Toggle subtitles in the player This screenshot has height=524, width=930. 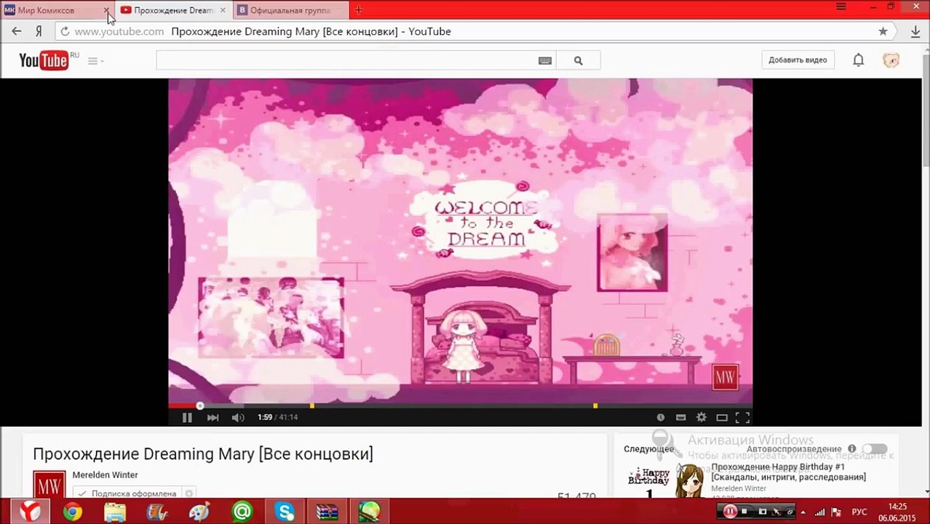click(x=680, y=417)
